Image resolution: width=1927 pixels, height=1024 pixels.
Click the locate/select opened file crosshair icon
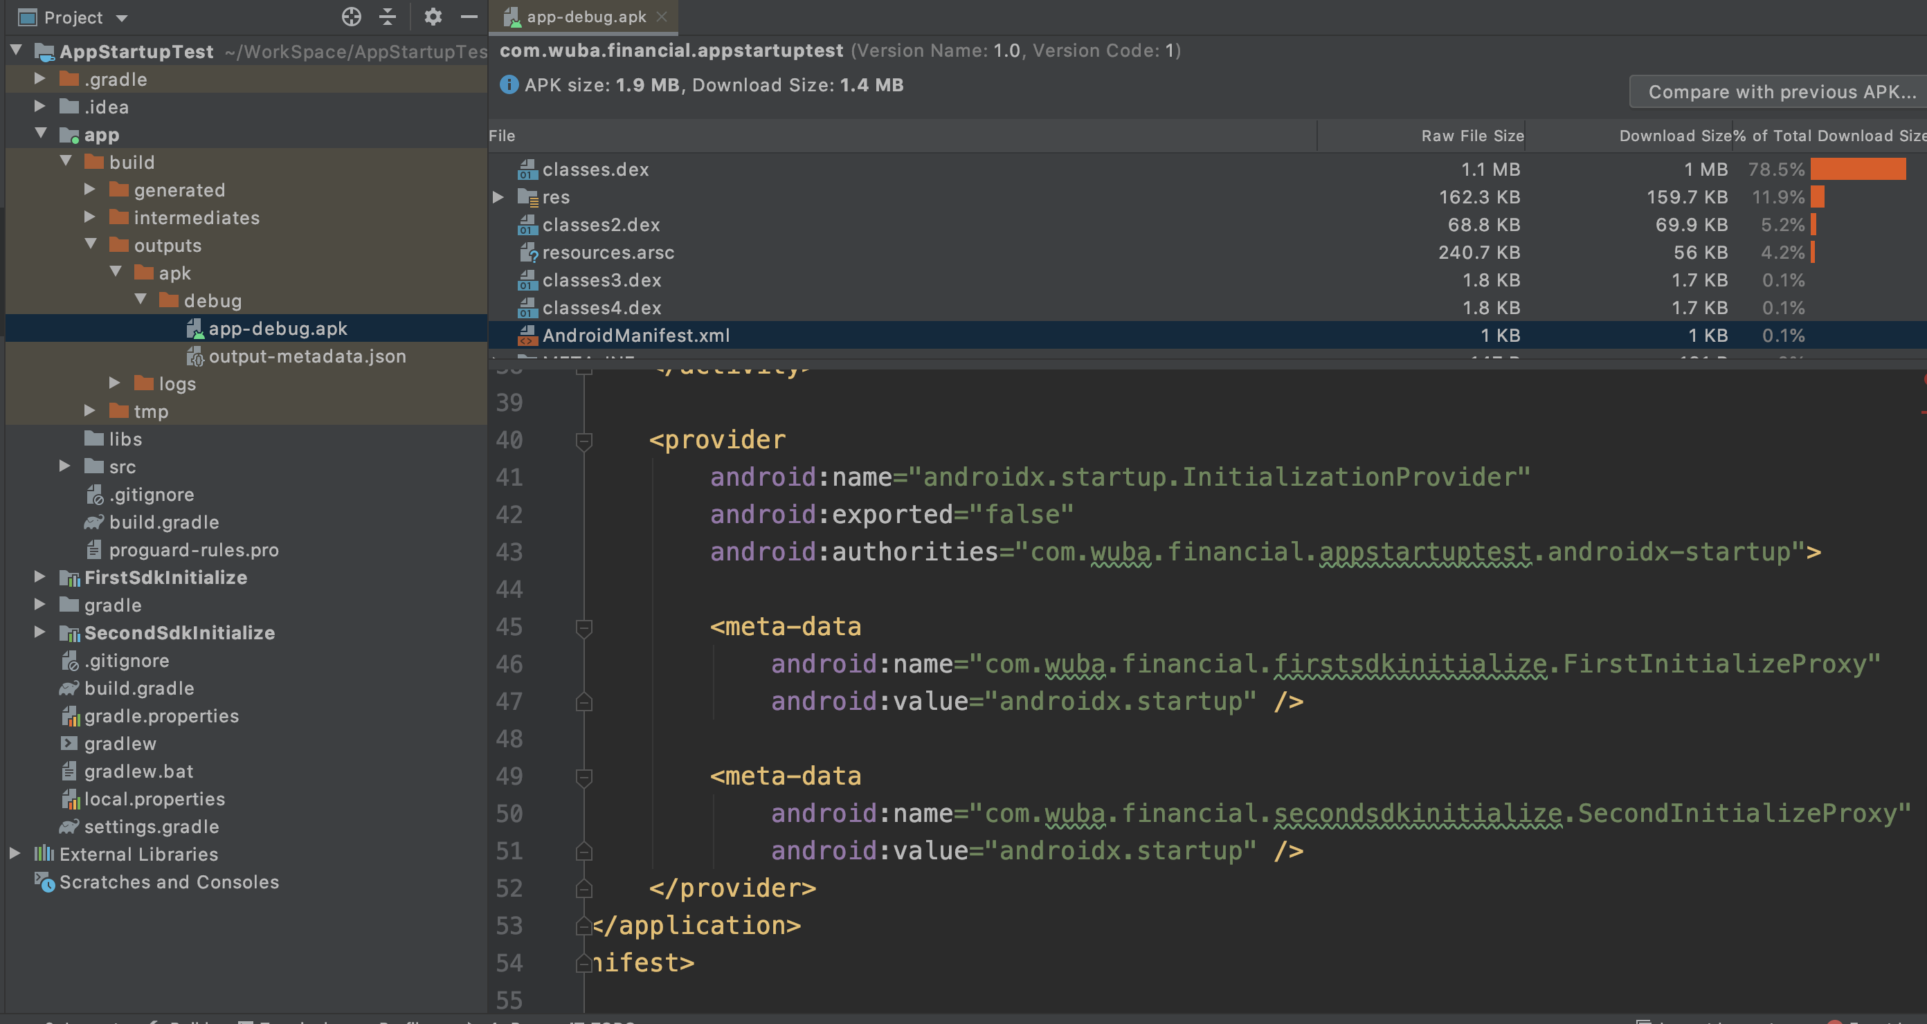click(x=351, y=17)
